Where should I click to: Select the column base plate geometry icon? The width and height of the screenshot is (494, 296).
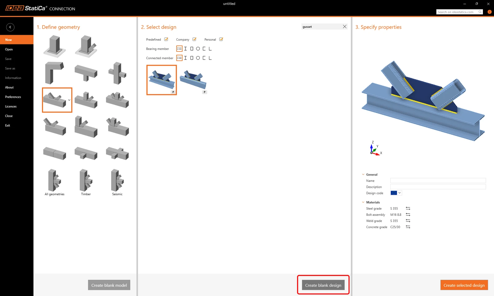pyautogui.click(x=54, y=46)
